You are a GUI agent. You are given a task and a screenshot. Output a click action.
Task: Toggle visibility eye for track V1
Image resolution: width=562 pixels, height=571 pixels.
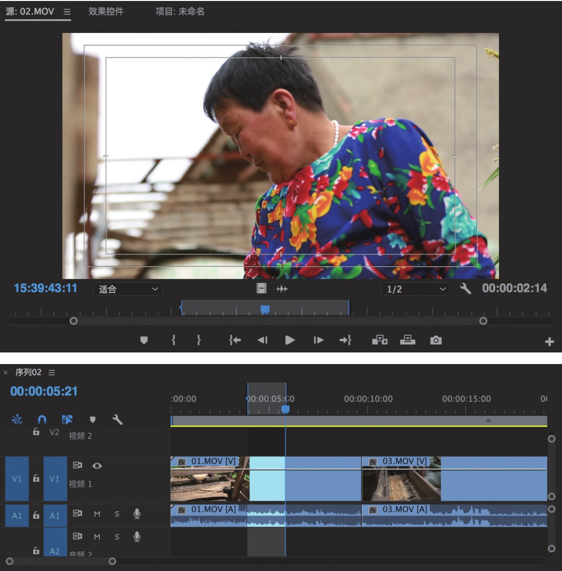(97, 466)
